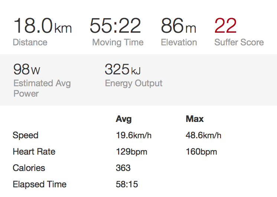This screenshot has height=197, width=277.
Task: Click the Calories row label
Action: (29, 168)
